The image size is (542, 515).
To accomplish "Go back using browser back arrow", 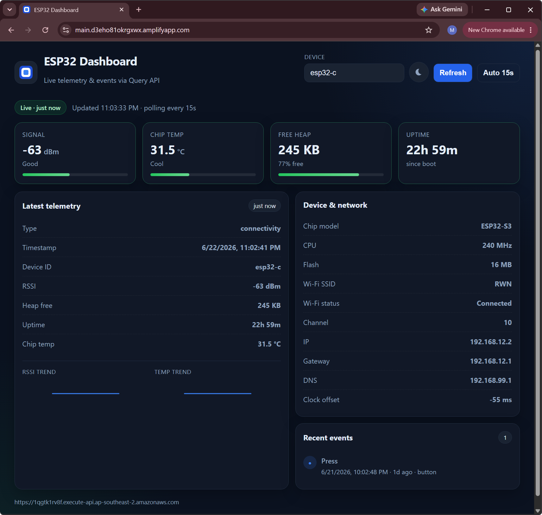I will (11, 30).
